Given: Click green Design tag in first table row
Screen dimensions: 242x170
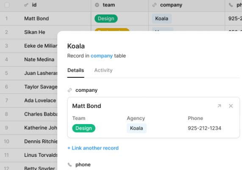Looking at the screenshot, I should point(106,19).
